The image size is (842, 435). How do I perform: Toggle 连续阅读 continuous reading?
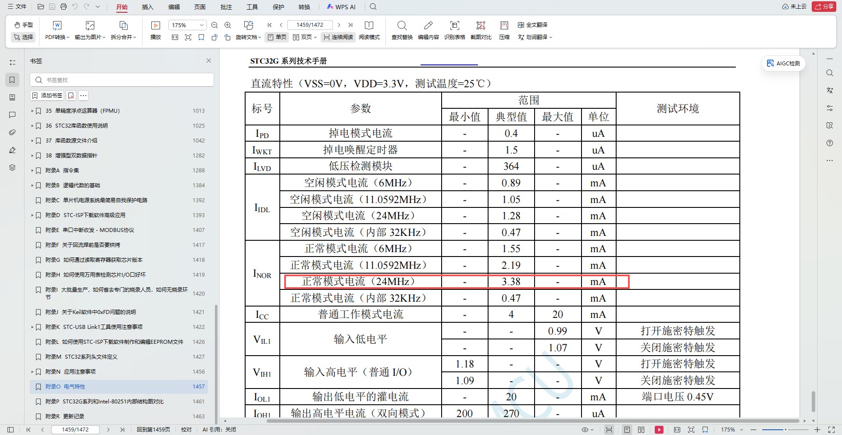pos(338,37)
